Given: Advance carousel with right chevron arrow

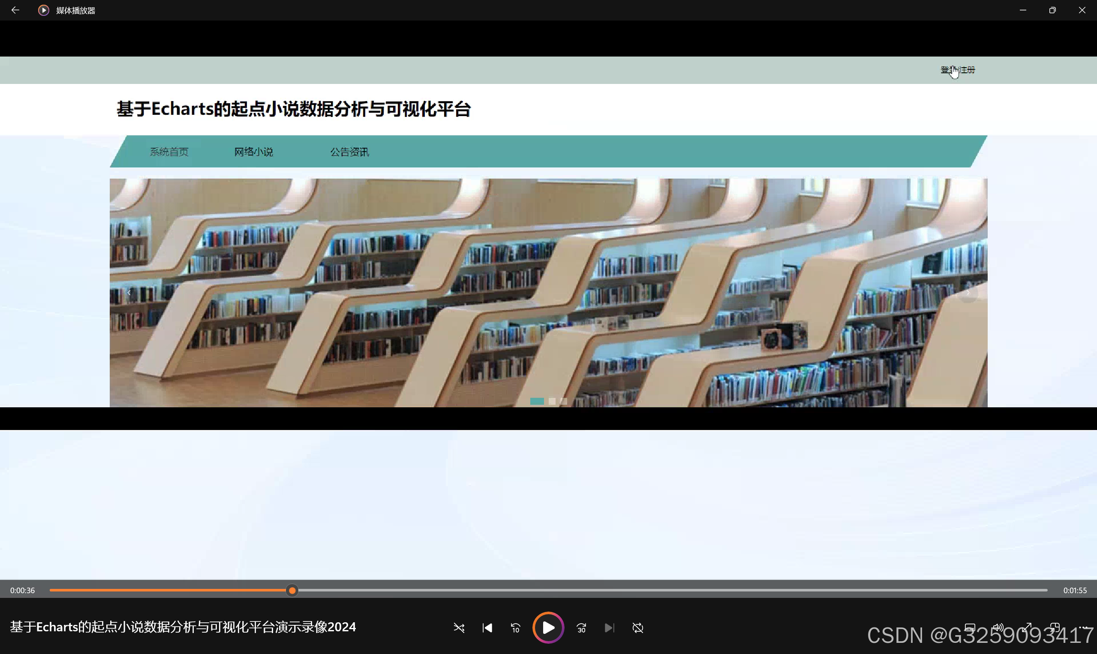Looking at the screenshot, I should [968, 293].
